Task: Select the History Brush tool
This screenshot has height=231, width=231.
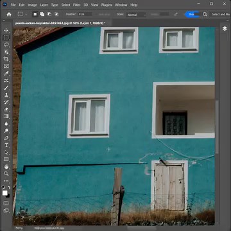Action: [x=6, y=102]
